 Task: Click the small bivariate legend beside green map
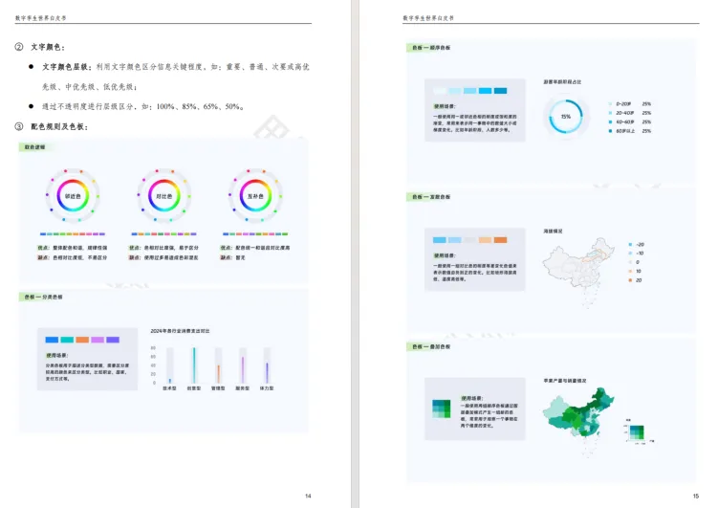point(637,431)
